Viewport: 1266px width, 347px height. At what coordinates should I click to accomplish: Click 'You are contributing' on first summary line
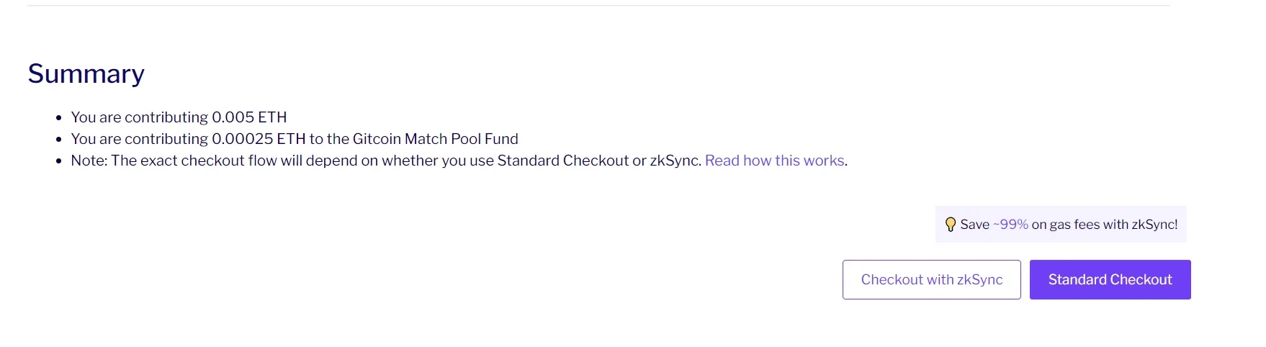click(x=139, y=117)
